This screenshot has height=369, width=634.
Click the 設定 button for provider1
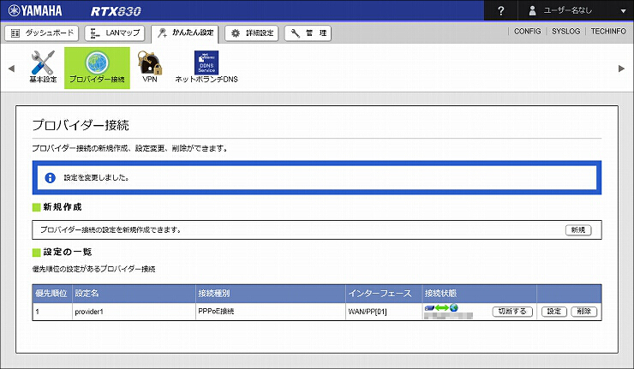(554, 312)
